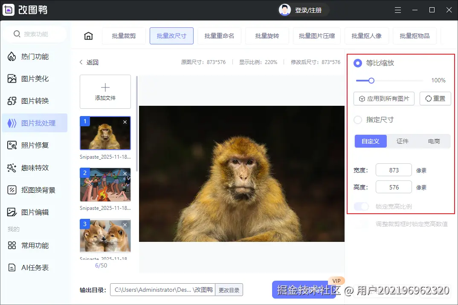This screenshot has width=458, height=305.
Task: Remove thumbnail 3 with its X icon
Action: (125, 225)
